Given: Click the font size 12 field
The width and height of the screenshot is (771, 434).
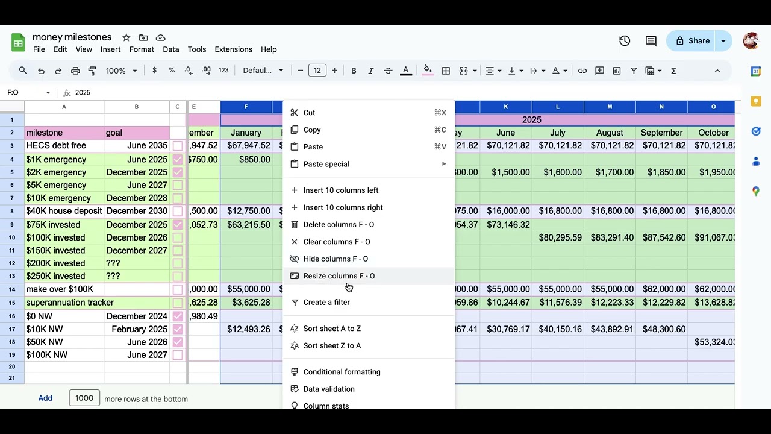Looking at the screenshot, I should click(x=317, y=71).
